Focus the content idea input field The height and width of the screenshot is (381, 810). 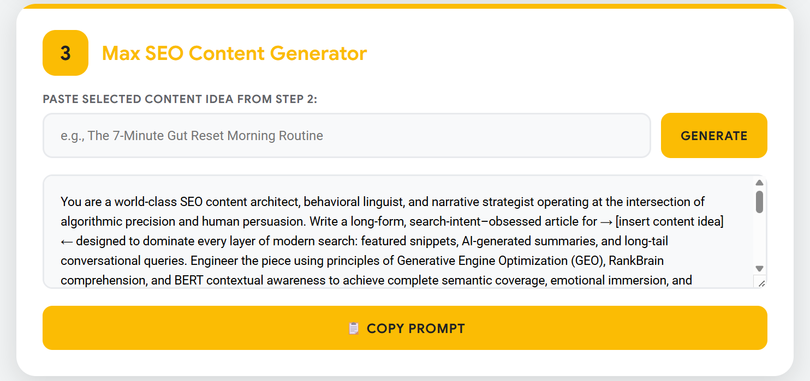coord(347,136)
